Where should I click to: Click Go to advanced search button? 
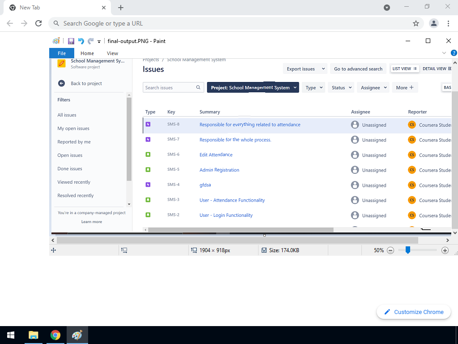[358, 69]
